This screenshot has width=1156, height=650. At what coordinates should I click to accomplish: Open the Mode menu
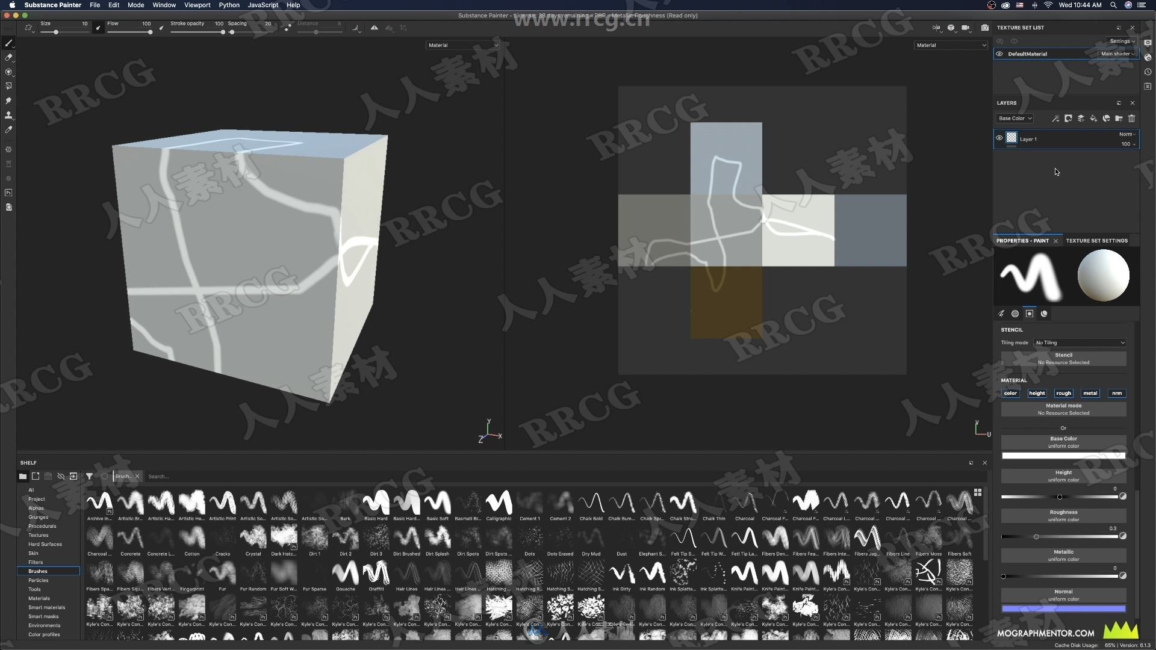tap(135, 5)
